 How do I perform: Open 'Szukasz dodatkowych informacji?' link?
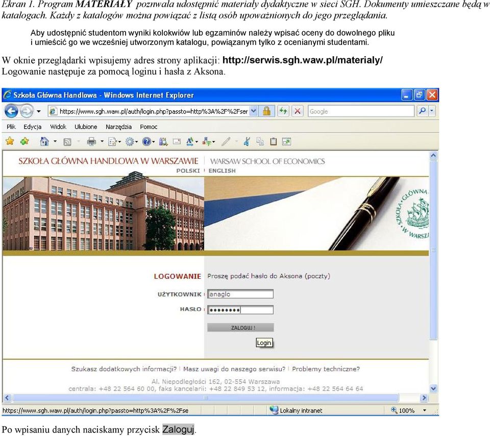coord(124,369)
